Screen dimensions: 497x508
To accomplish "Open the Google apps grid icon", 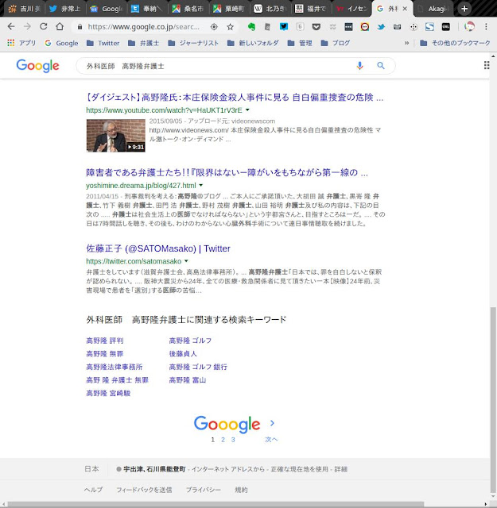I will [x=487, y=65].
